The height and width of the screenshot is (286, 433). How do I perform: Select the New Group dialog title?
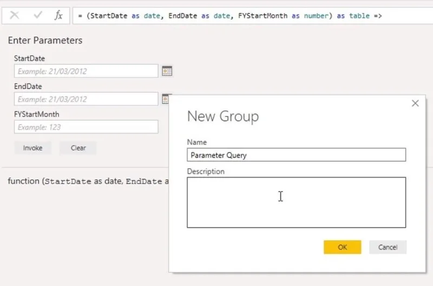pos(223,116)
